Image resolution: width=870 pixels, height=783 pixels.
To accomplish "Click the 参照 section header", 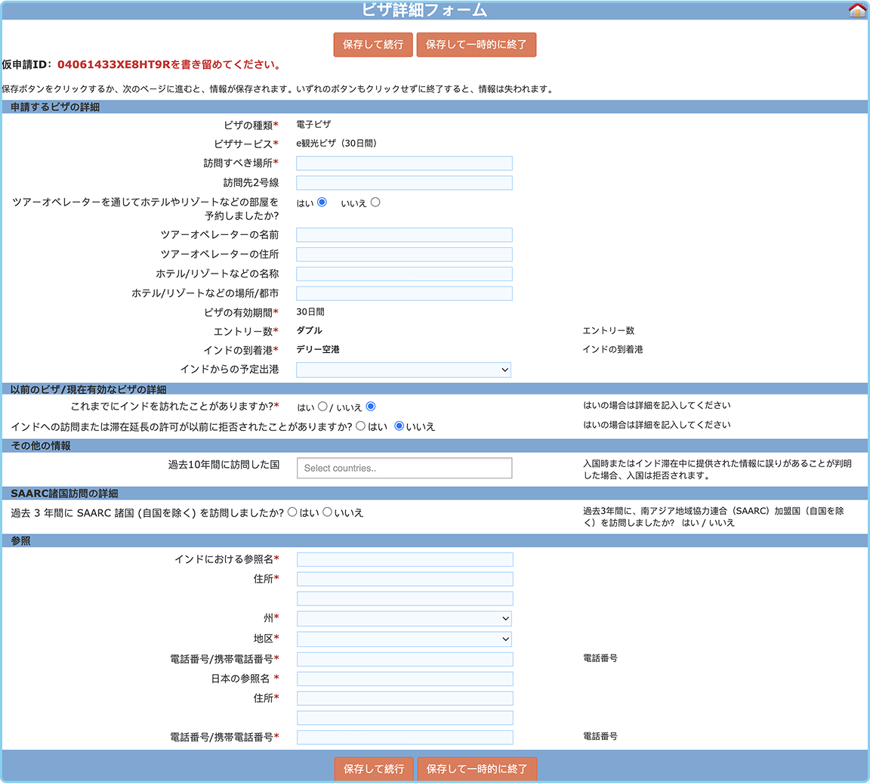I will click(x=435, y=540).
